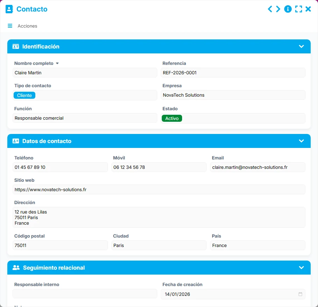Click the Identificación section title
The height and width of the screenshot is (307, 318).
coord(41,47)
